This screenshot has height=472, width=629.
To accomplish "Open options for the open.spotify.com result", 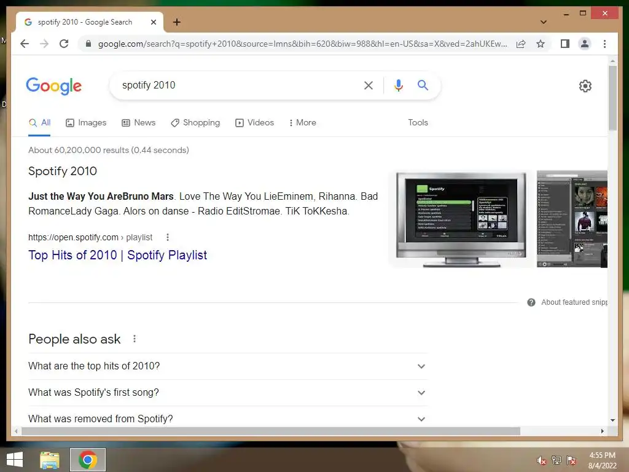I will pyautogui.click(x=168, y=237).
